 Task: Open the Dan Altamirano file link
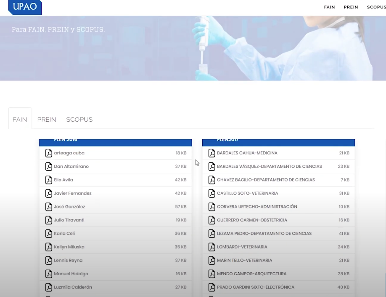click(x=71, y=167)
